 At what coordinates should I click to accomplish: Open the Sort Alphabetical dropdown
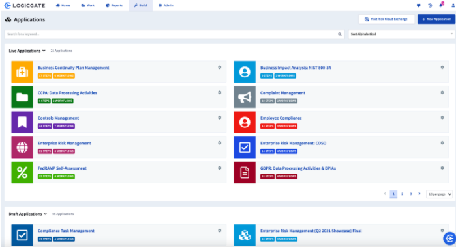[x=401, y=34]
